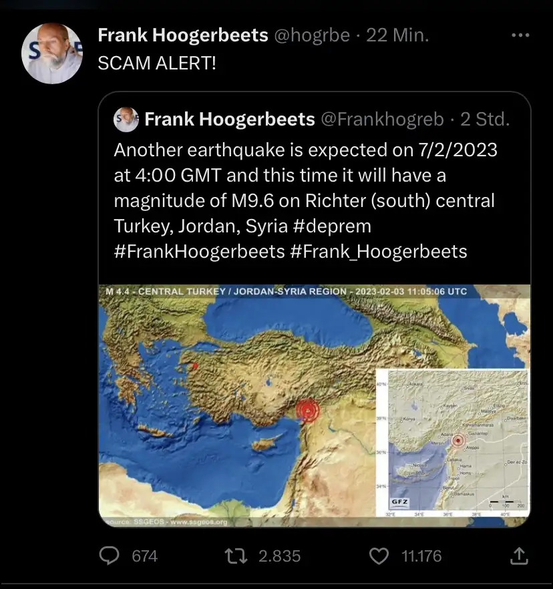Click the "2 Std." quoted tweet timestamp
The image size is (553, 589).
485,120
